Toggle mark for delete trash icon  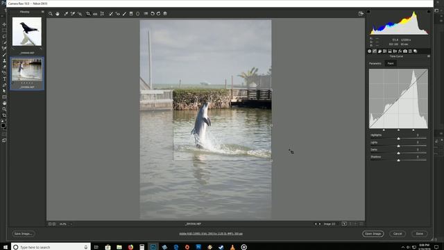point(165,14)
